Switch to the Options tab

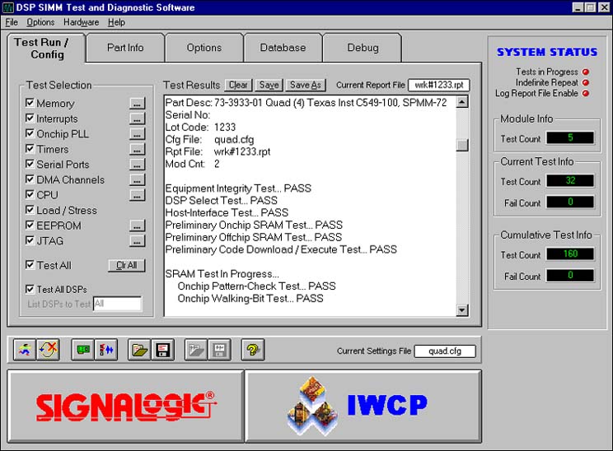(x=204, y=48)
